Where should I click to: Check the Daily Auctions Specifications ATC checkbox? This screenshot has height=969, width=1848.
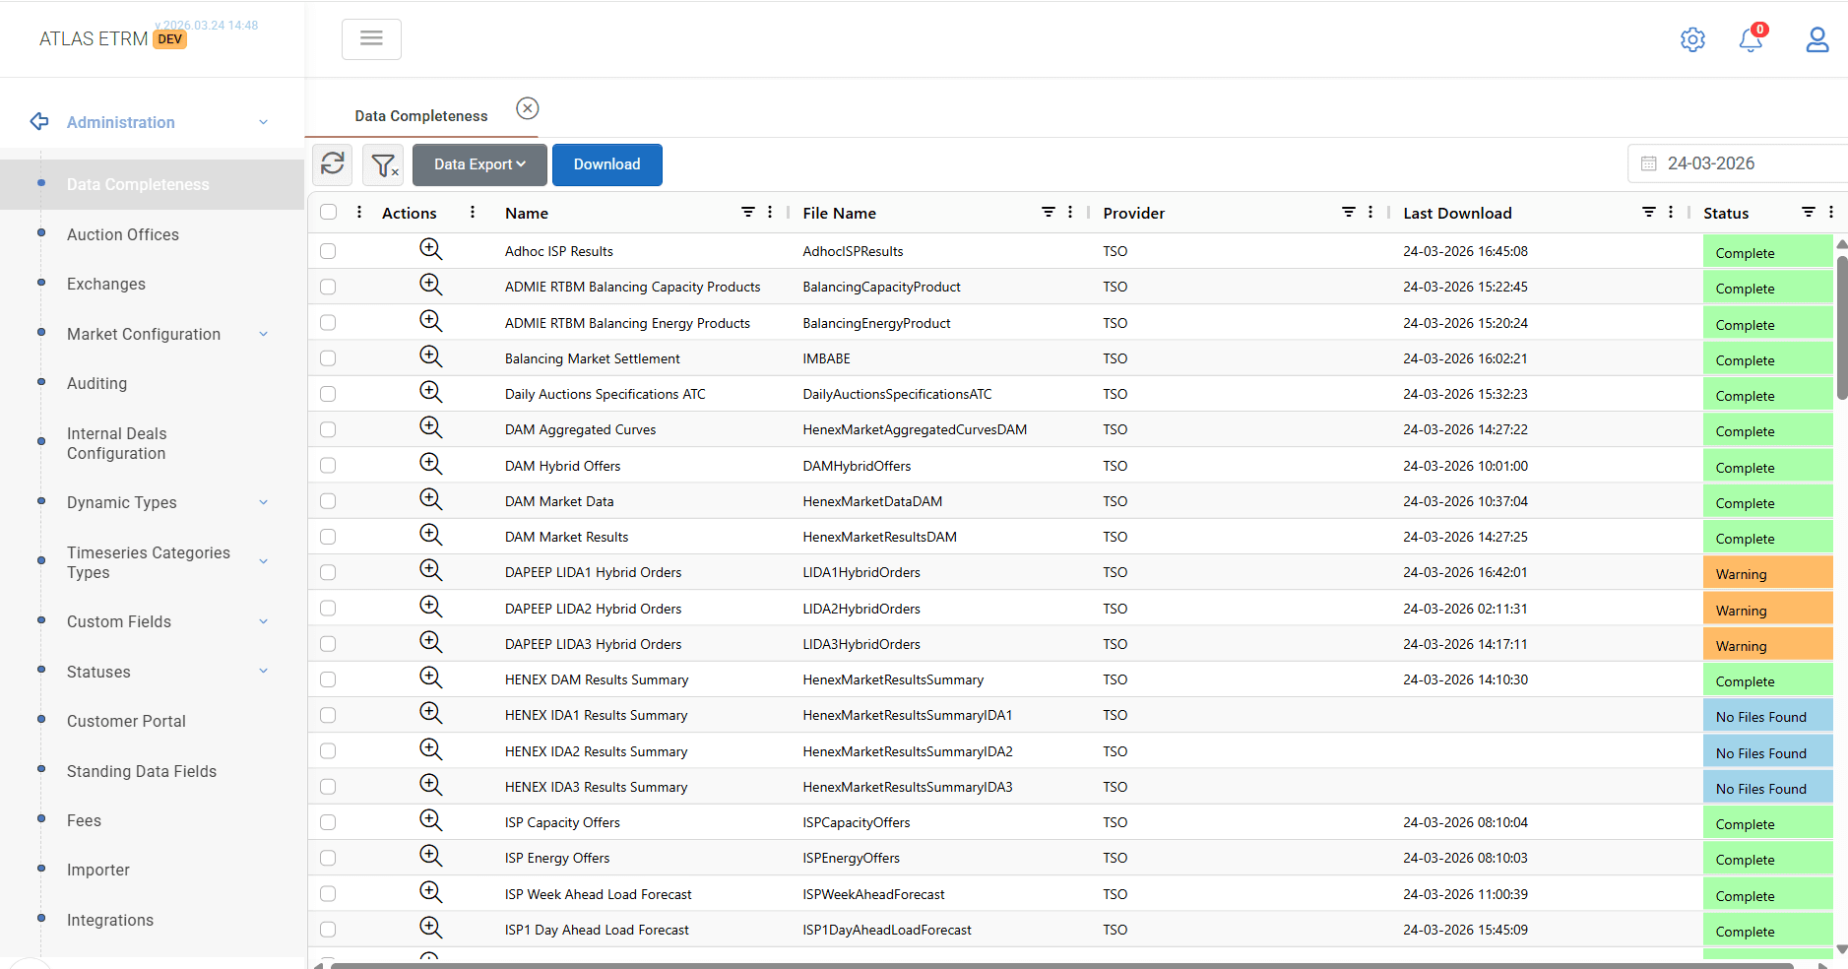click(328, 394)
